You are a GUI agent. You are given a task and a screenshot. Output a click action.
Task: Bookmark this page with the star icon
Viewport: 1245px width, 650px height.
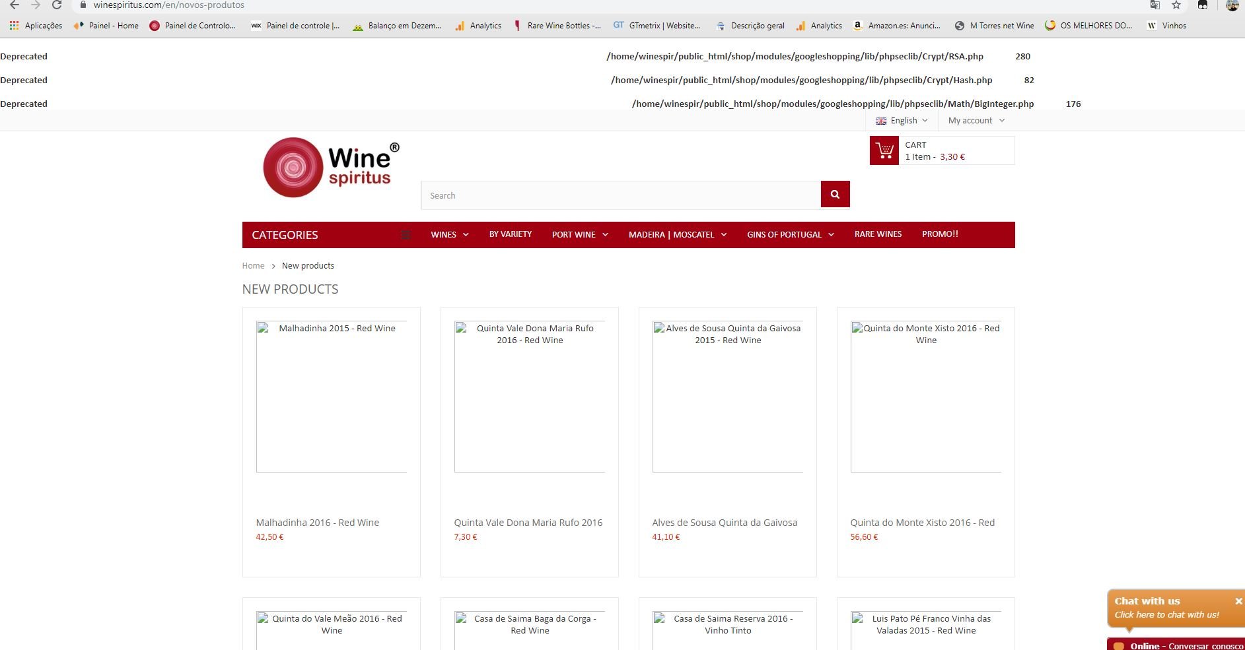pyautogui.click(x=1176, y=5)
